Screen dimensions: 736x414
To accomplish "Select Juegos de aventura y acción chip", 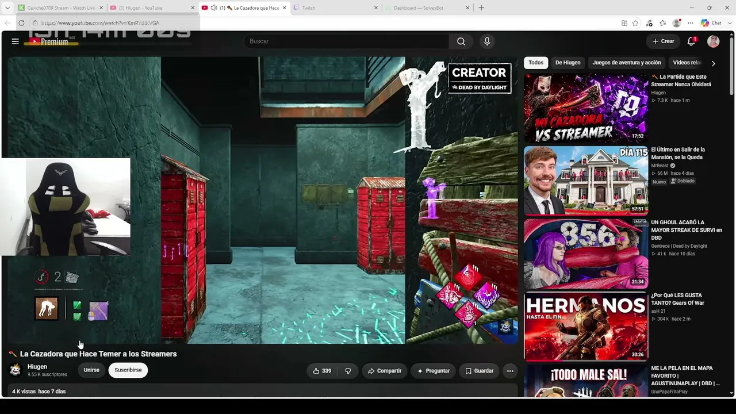I will pos(627,63).
